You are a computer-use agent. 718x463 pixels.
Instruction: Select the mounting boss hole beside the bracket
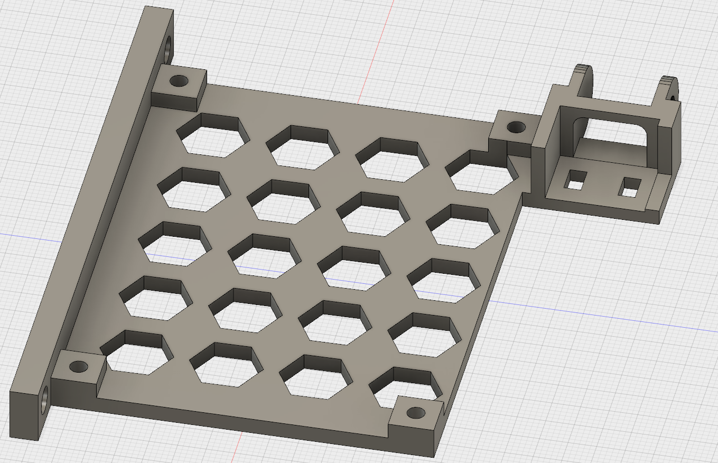point(516,127)
